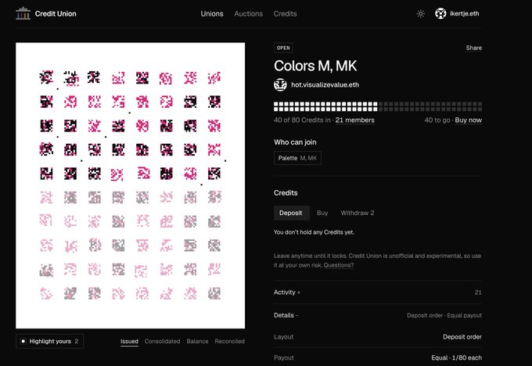Open the Unions navigation item
The image size is (532, 366).
click(212, 14)
